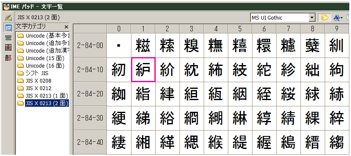351x156 pixels.
Task: Switch to radical lookup (部)
Action: 8,58
